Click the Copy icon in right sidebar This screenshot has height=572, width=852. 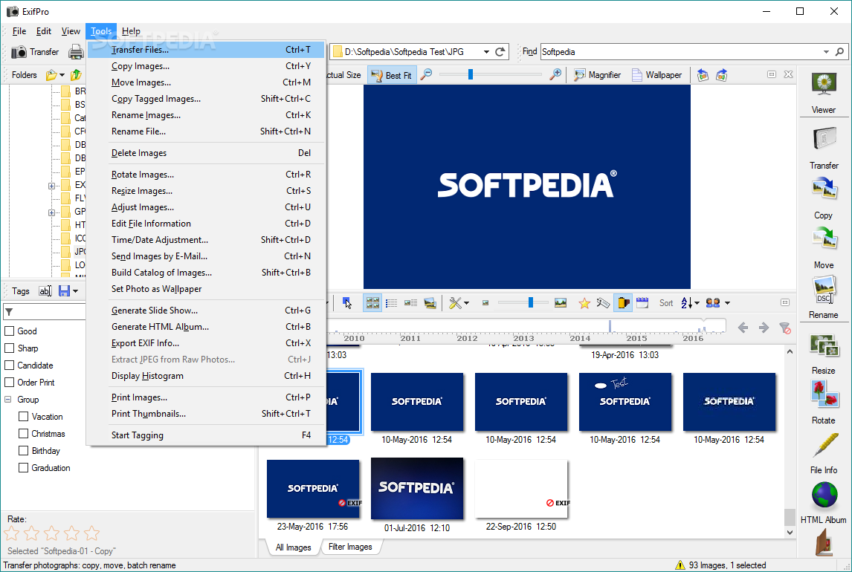(x=824, y=190)
